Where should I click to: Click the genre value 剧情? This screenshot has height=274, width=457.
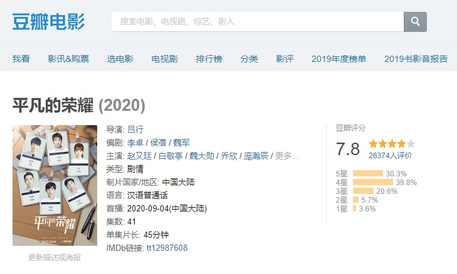pos(135,169)
